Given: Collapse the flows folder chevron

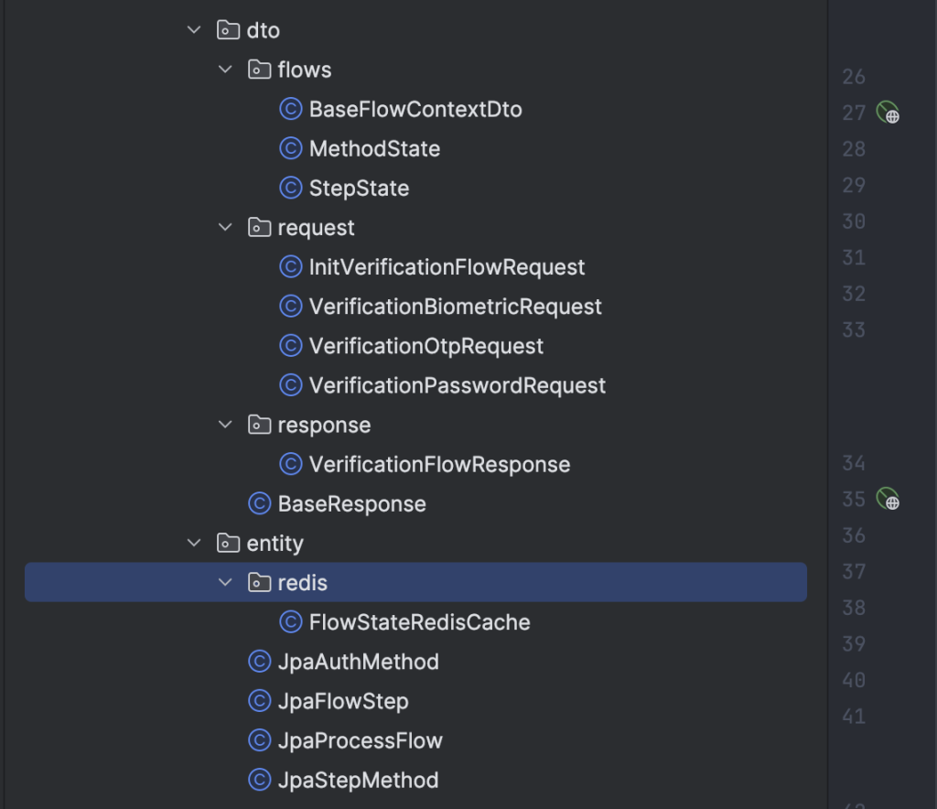Looking at the screenshot, I should pos(225,70).
